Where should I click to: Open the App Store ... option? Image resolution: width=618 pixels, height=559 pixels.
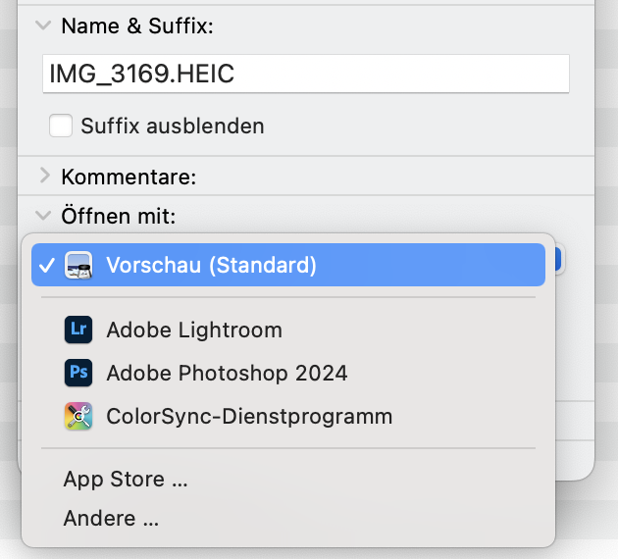(x=126, y=480)
